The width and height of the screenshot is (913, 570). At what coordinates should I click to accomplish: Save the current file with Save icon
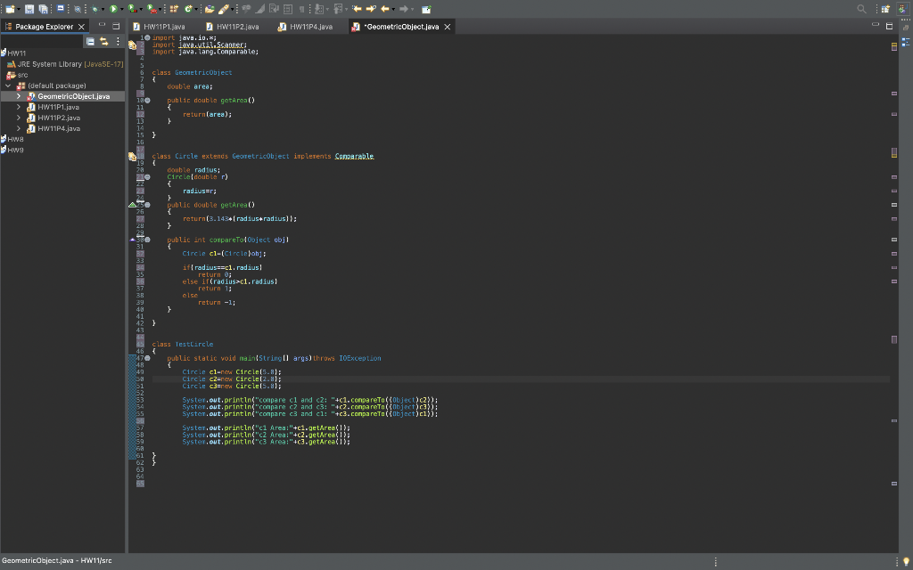pos(29,9)
